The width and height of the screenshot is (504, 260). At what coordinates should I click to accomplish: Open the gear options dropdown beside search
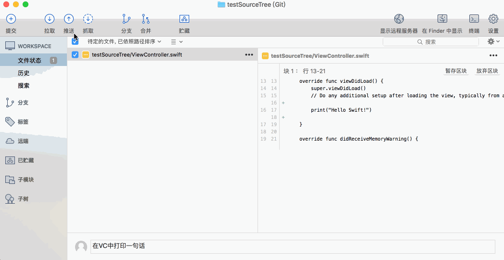click(x=493, y=41)
